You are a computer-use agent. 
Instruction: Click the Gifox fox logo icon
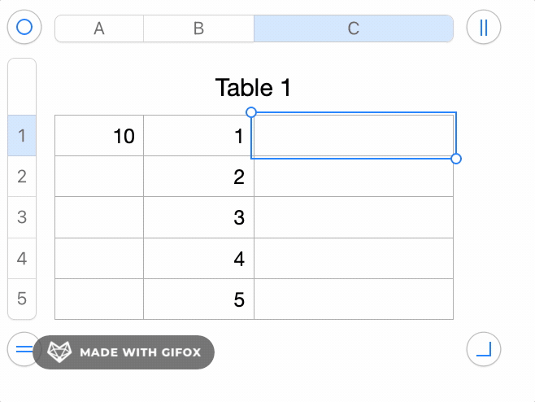59,352
